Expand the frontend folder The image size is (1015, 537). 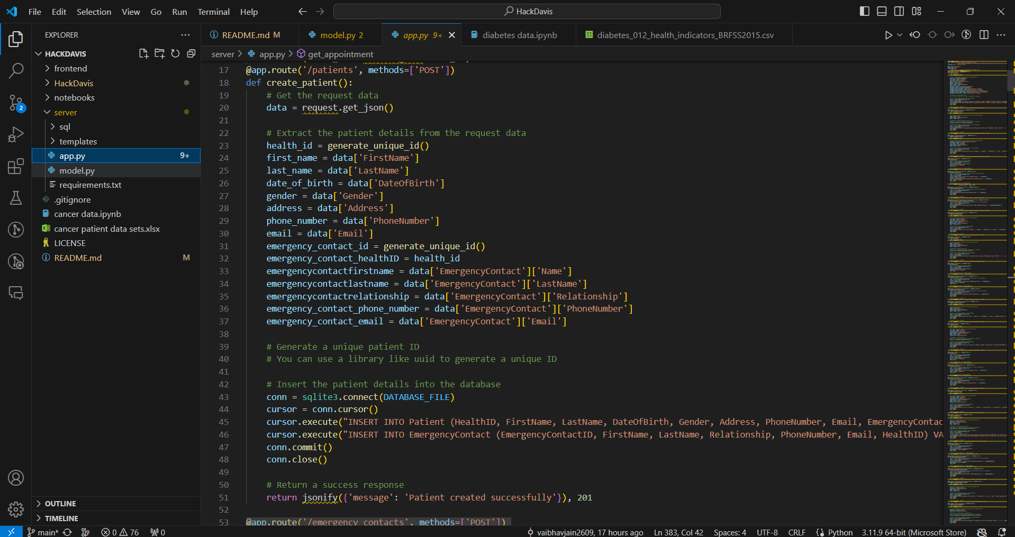70,68
